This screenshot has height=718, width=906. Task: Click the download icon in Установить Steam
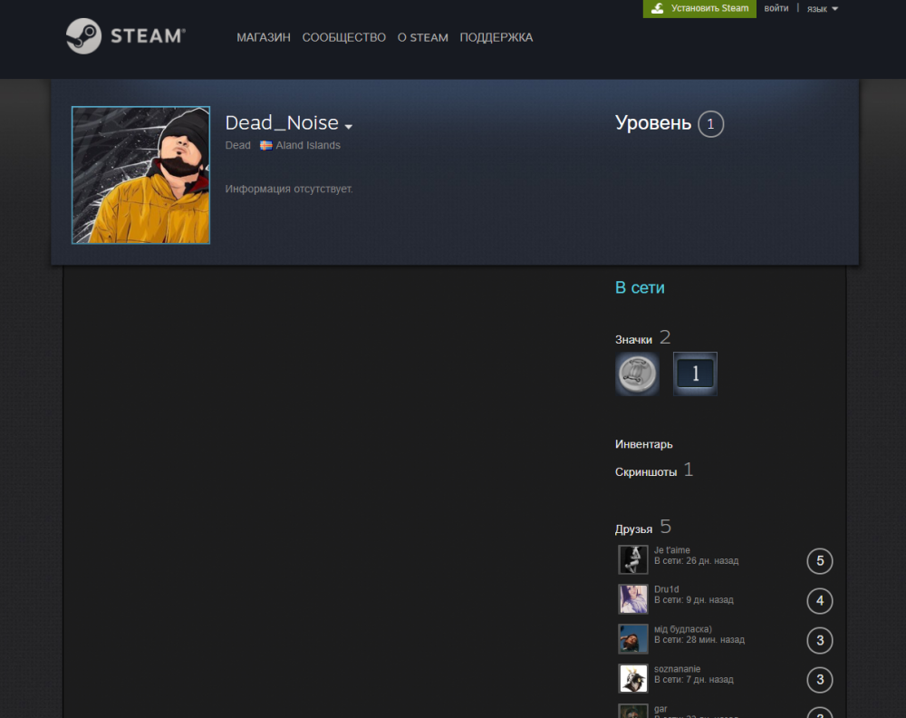(x=658, y=8)
